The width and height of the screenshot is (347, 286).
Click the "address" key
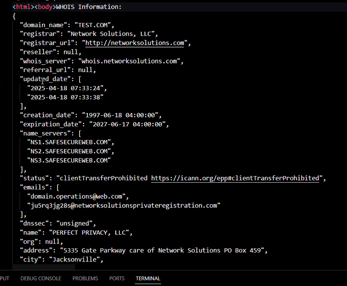point(36,250)
